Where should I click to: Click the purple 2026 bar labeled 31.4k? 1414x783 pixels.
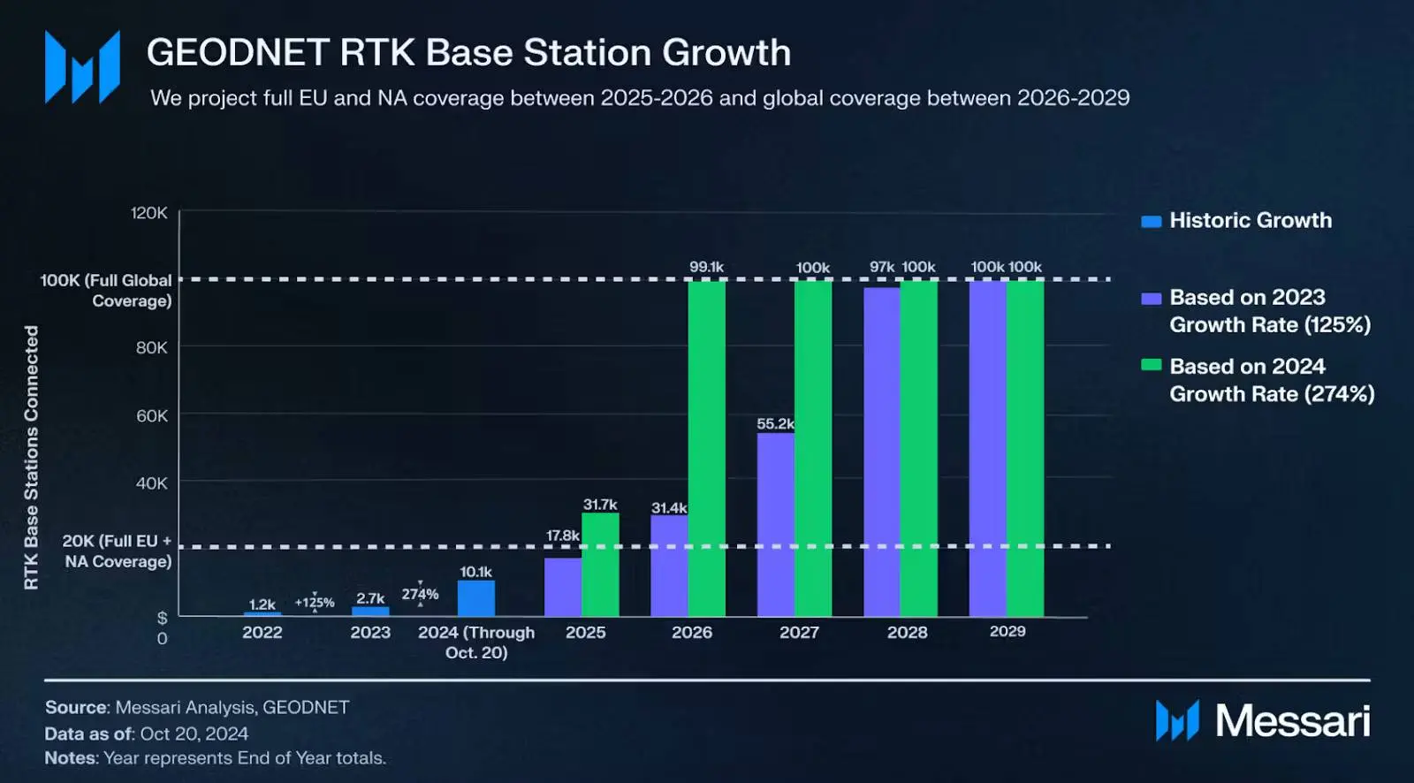[x=669, y=566]
